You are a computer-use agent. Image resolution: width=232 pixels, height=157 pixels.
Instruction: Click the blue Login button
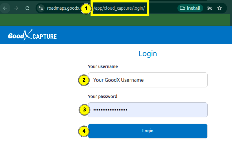point(148,131)
